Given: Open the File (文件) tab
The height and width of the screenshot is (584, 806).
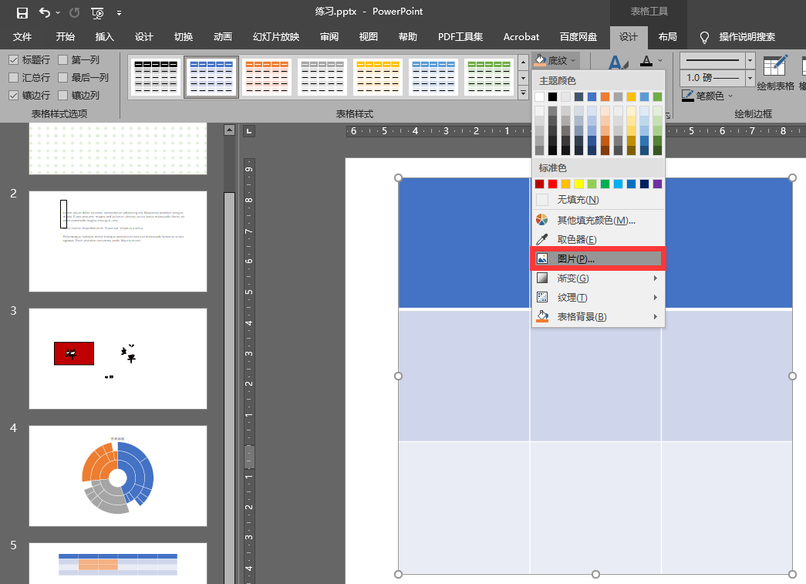Looking at the screenshot, I should 22,37.
